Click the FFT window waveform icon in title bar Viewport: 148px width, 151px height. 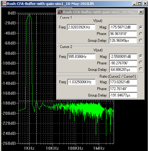tap(4, 4)
